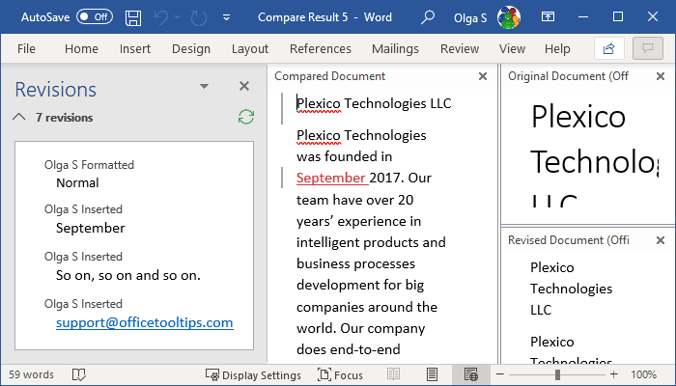Close the Original Document pane
The height and width of the screenshot is (386, 676).
pyautogui.click(x=660, y=76)
